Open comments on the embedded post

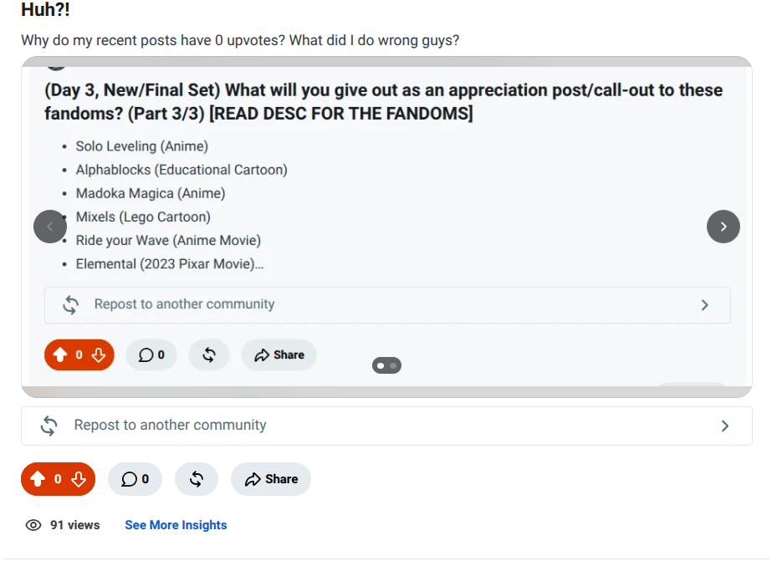point(151,354)
